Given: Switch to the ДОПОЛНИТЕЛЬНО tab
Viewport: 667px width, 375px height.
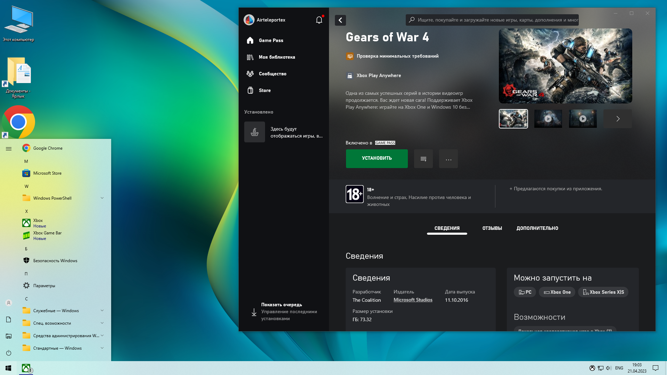Looking at the screenshot, I should click(537, 228).
